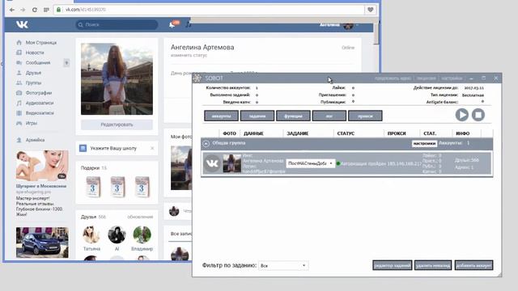518x291 pixels.
Task: Click the 'СТАТУС' column header
Action: tap(346, 133)
